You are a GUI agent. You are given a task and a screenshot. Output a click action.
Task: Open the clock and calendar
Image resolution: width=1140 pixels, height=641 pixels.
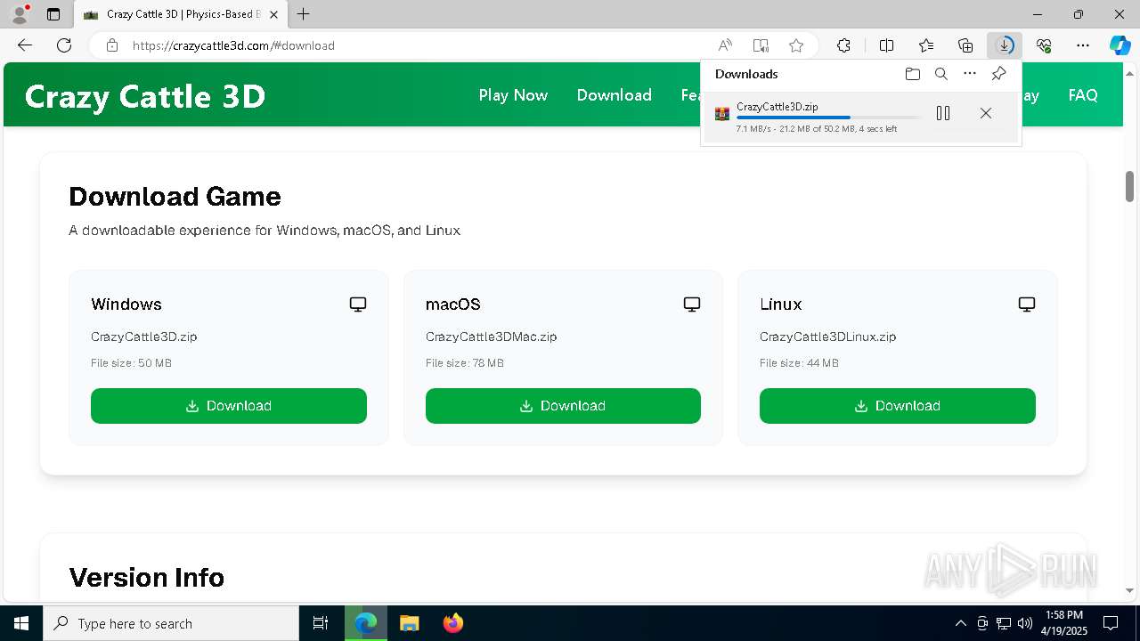coord(1065,623)
